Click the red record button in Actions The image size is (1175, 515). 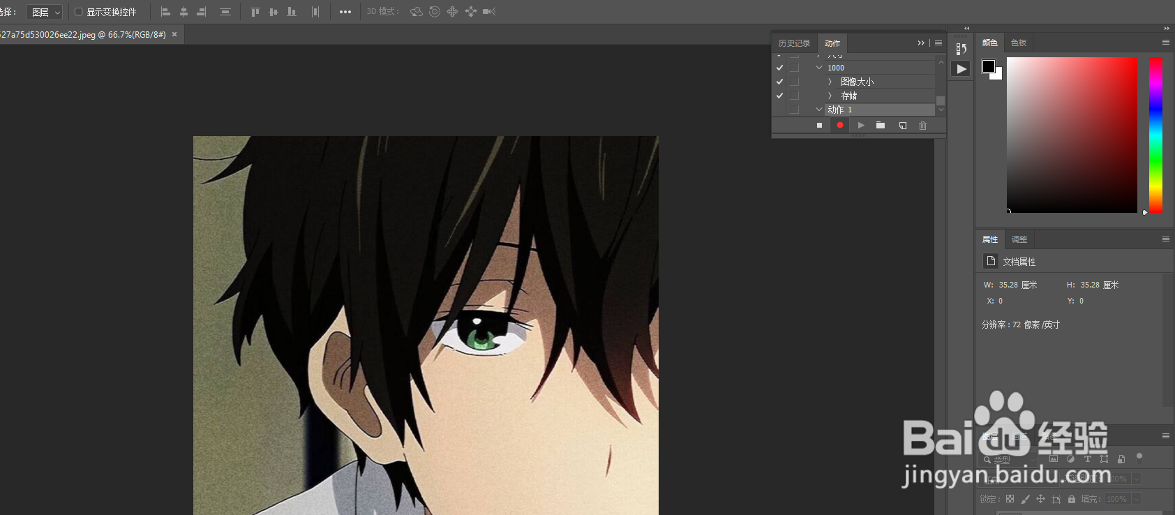pyautogui.click(x=840, y=126)
